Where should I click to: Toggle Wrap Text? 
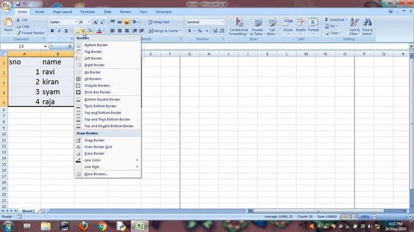click(158, 22)
